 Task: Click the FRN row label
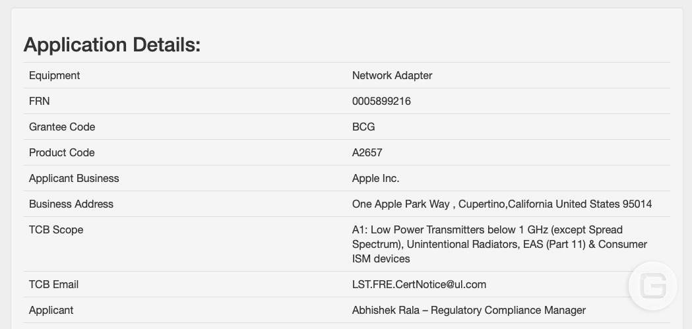(x=40, y=101)
